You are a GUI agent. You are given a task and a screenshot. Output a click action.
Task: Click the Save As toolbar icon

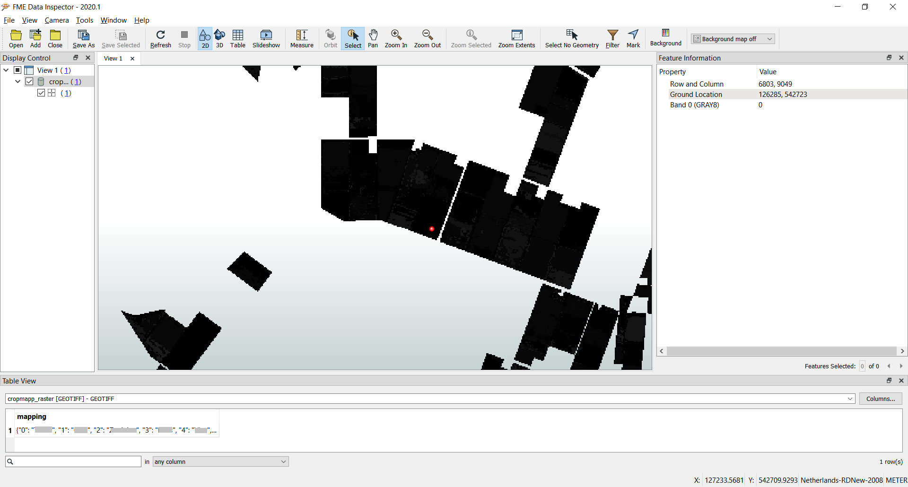pyautogui.click(x=84, y=39)
